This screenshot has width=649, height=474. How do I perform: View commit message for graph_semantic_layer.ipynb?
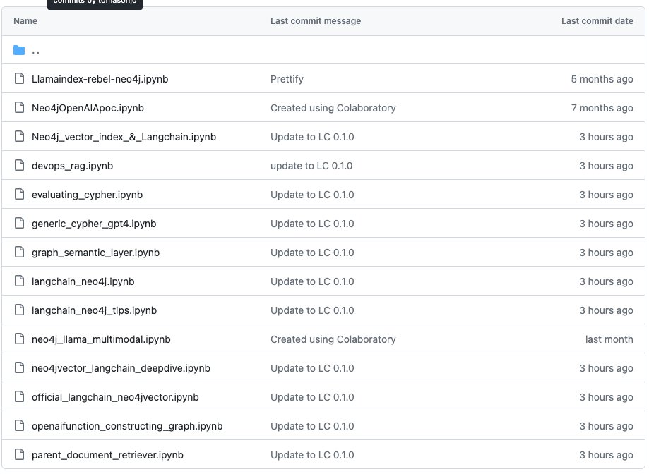coord(312,253)
